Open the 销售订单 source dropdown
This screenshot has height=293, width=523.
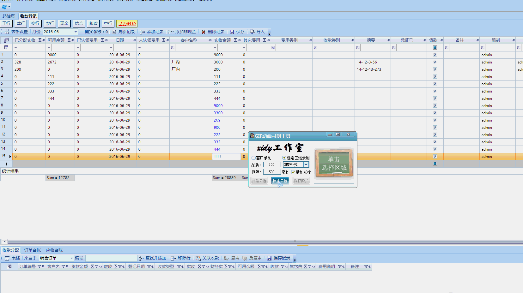point(72,258)
